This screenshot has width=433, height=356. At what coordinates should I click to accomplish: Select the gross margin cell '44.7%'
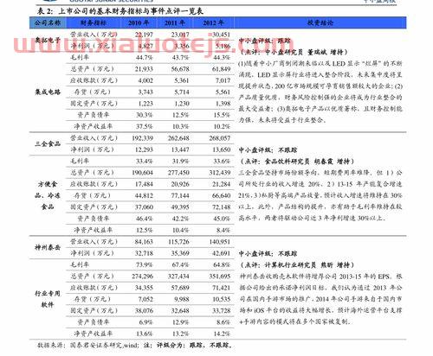pos(144,58)
